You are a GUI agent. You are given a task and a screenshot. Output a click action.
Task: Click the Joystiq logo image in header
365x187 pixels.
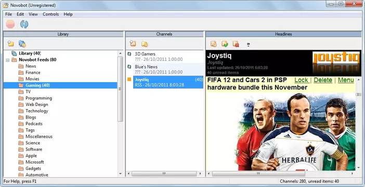tap(336, 63)
